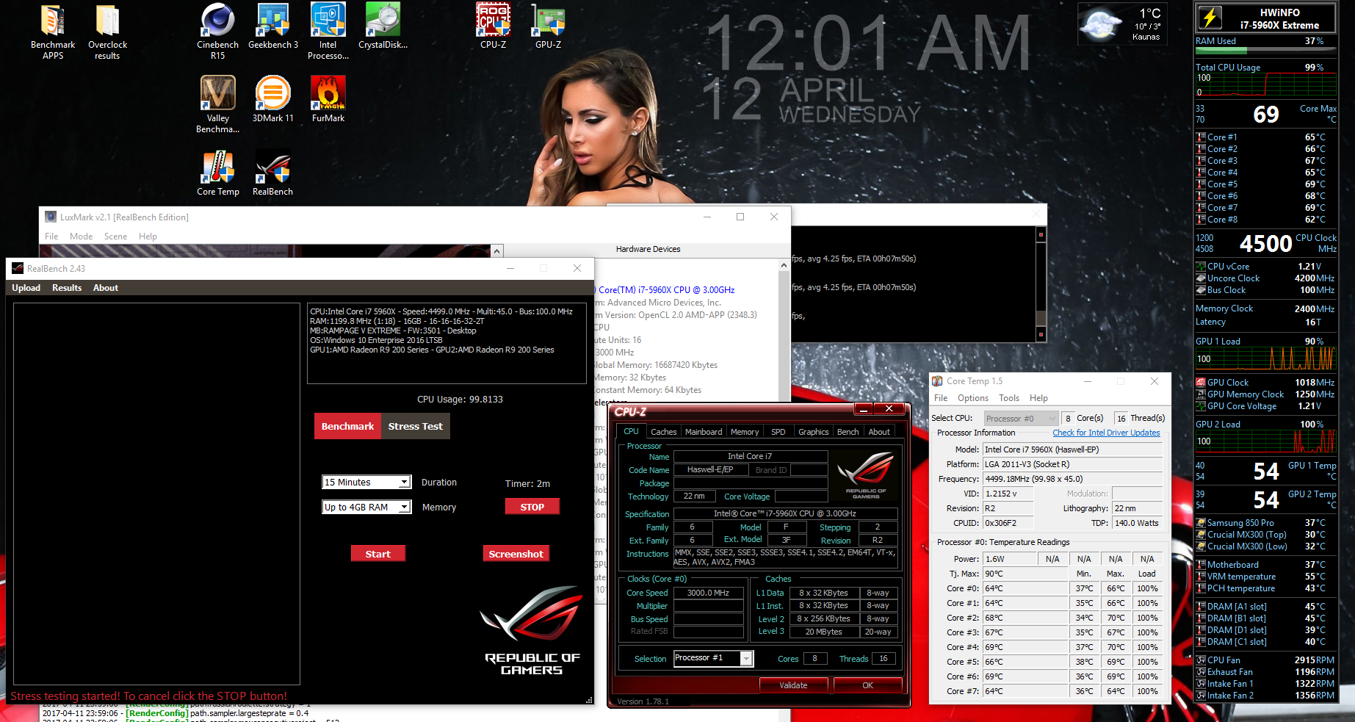Launch FurMark desktop icon
The width and height of the screenshot is (1355, 722).
click(328, 99)
